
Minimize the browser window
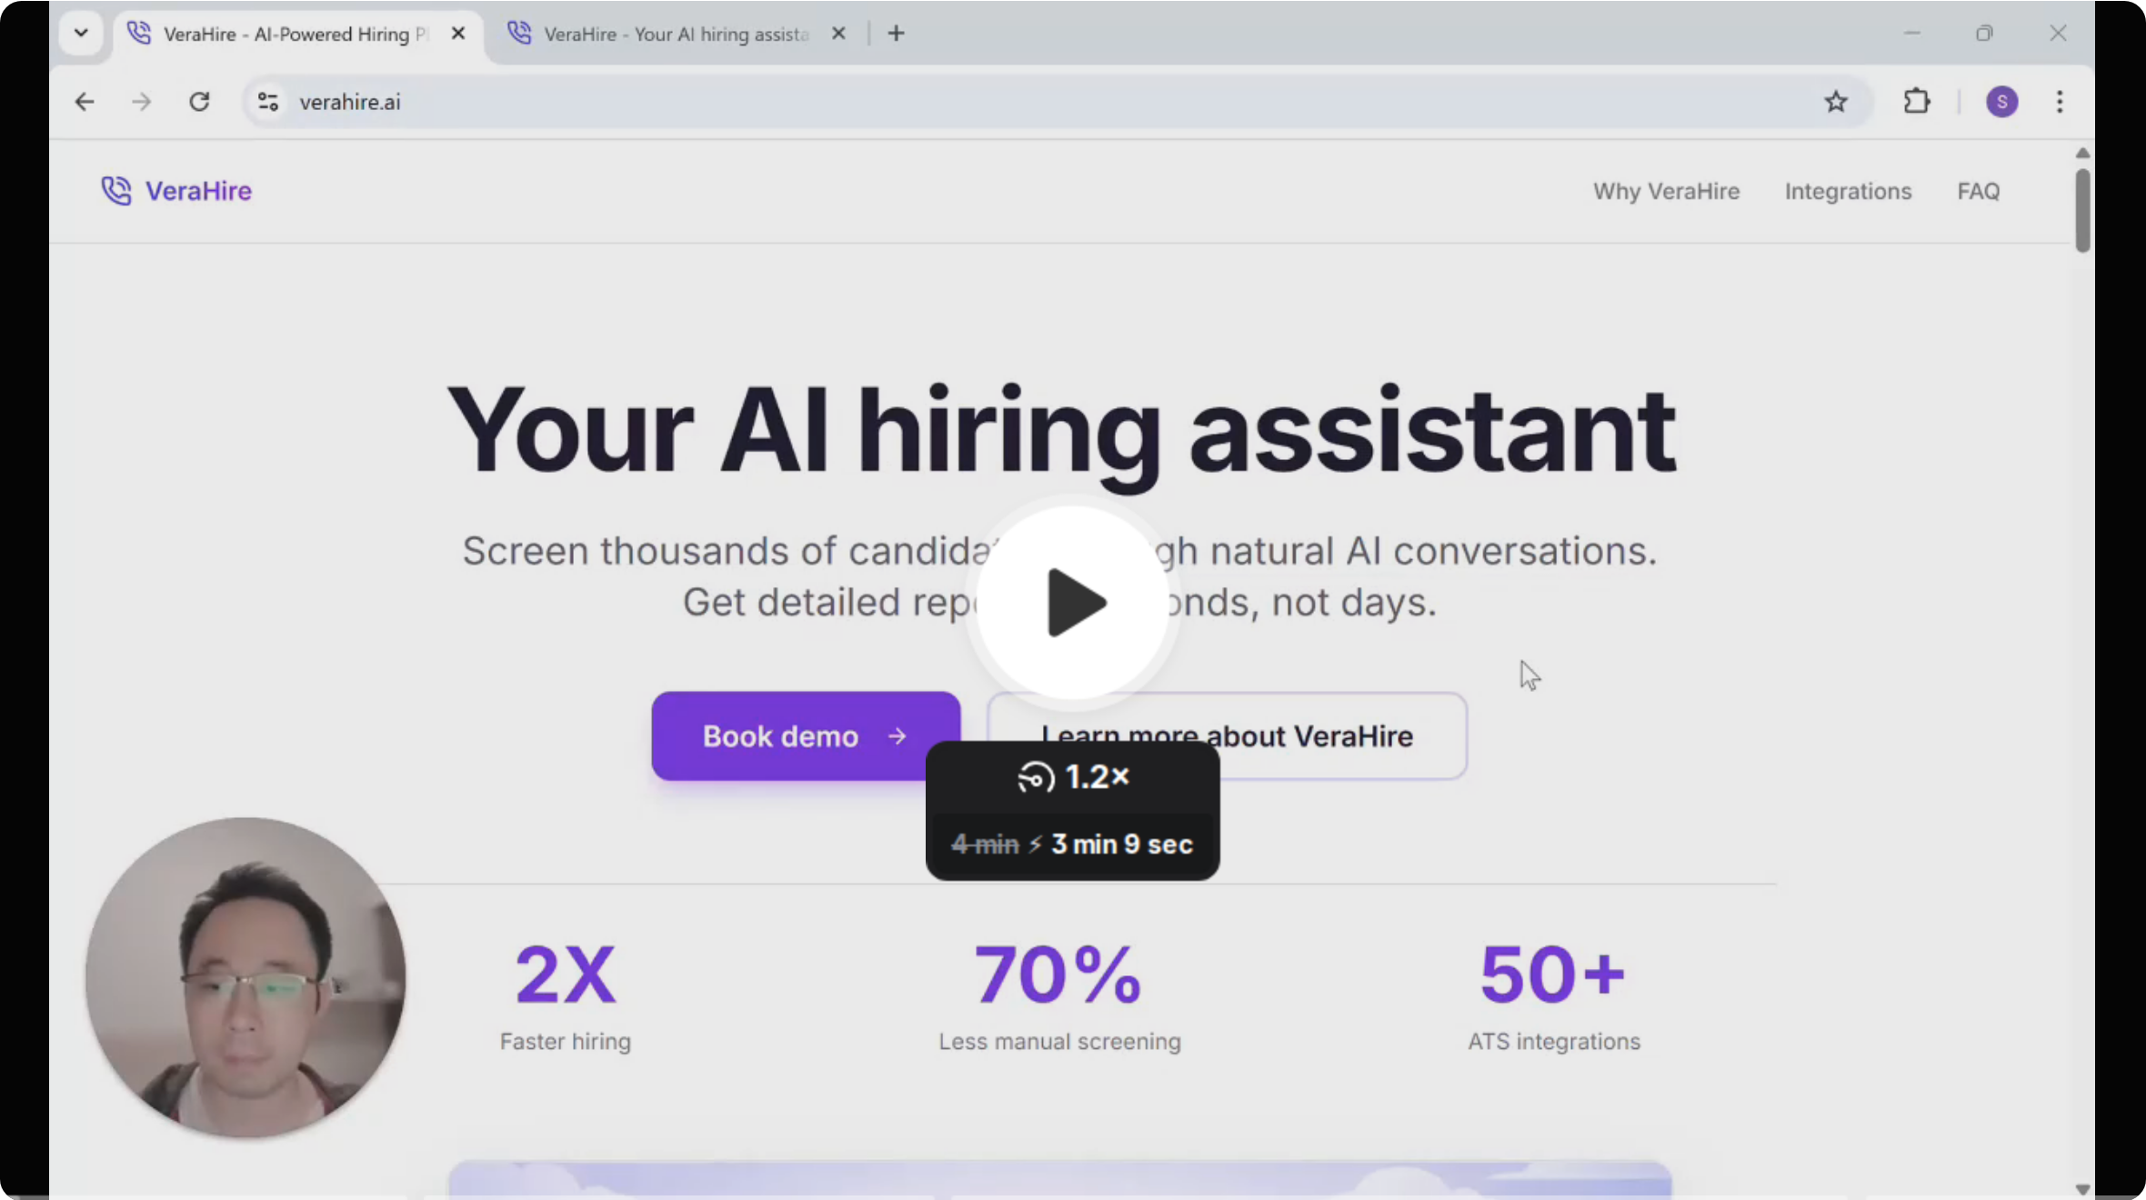tap(1912, 34)
